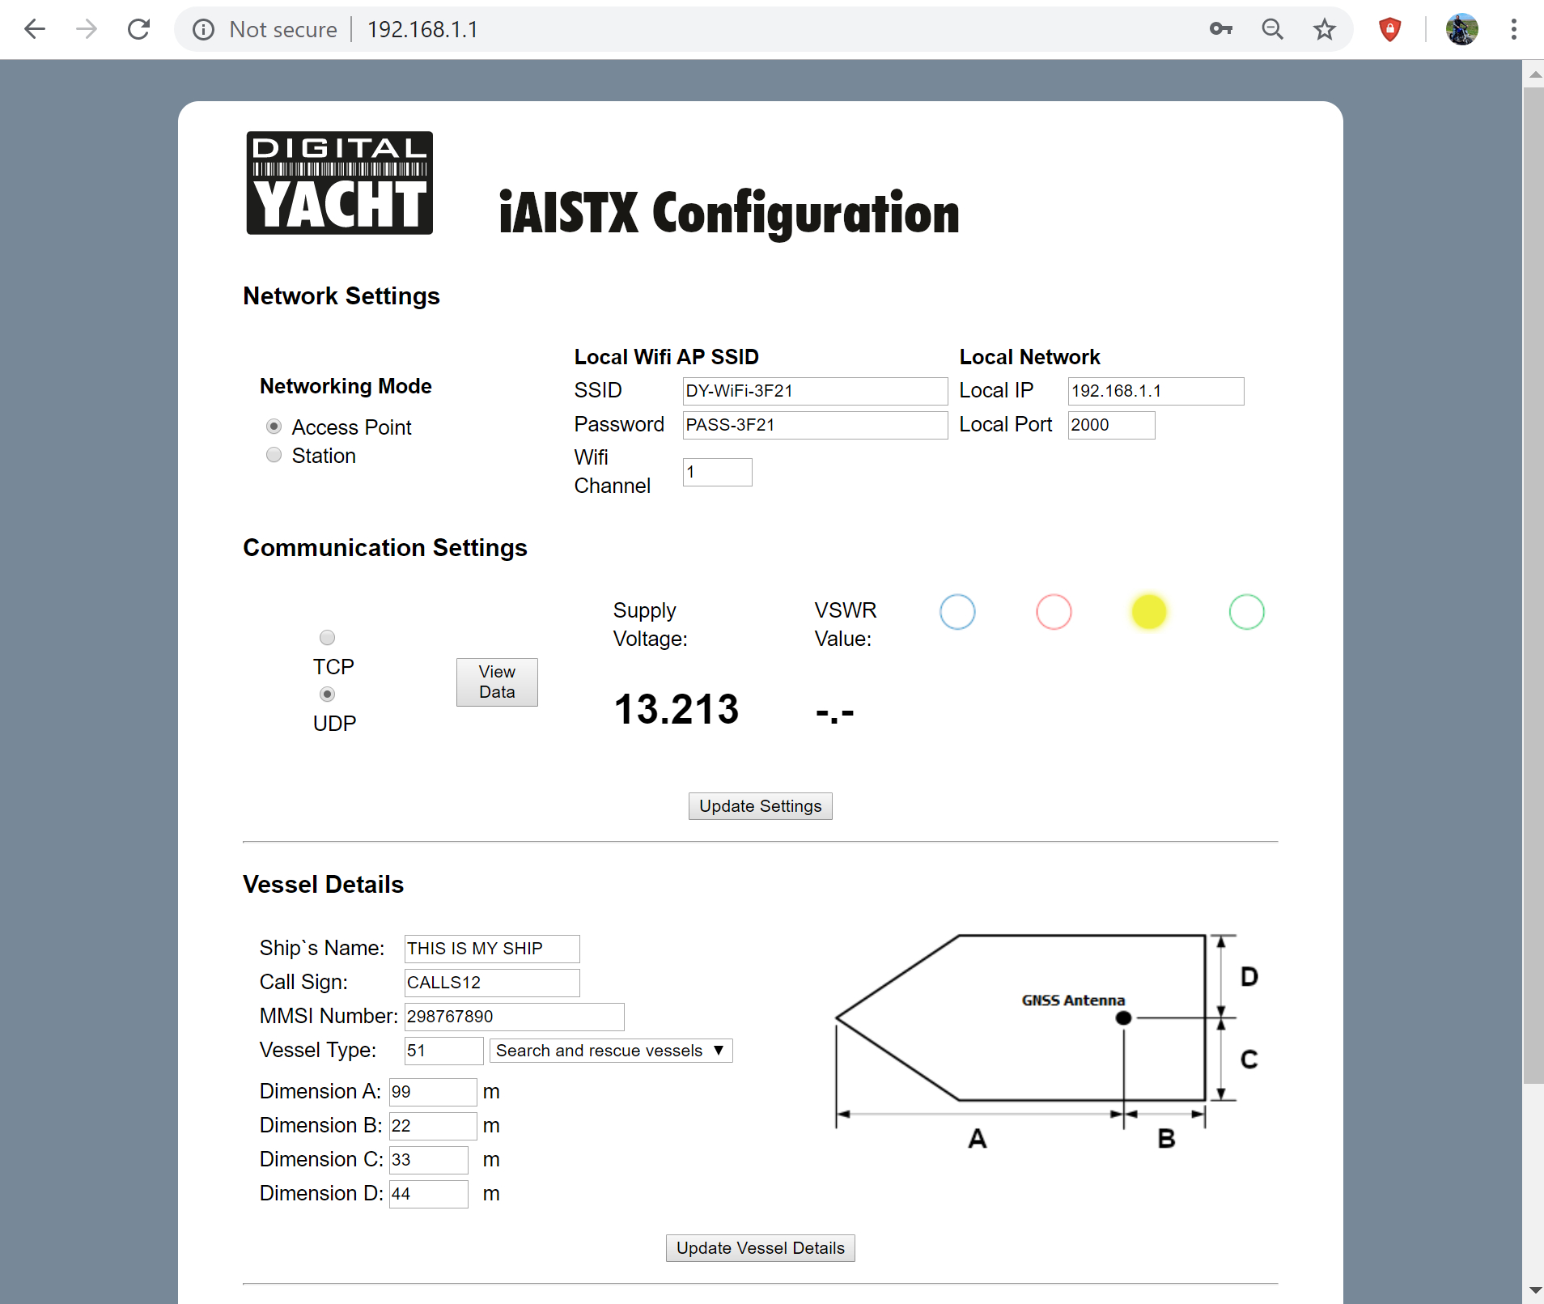Choose the UDP protocol radio button

[327, 694]
